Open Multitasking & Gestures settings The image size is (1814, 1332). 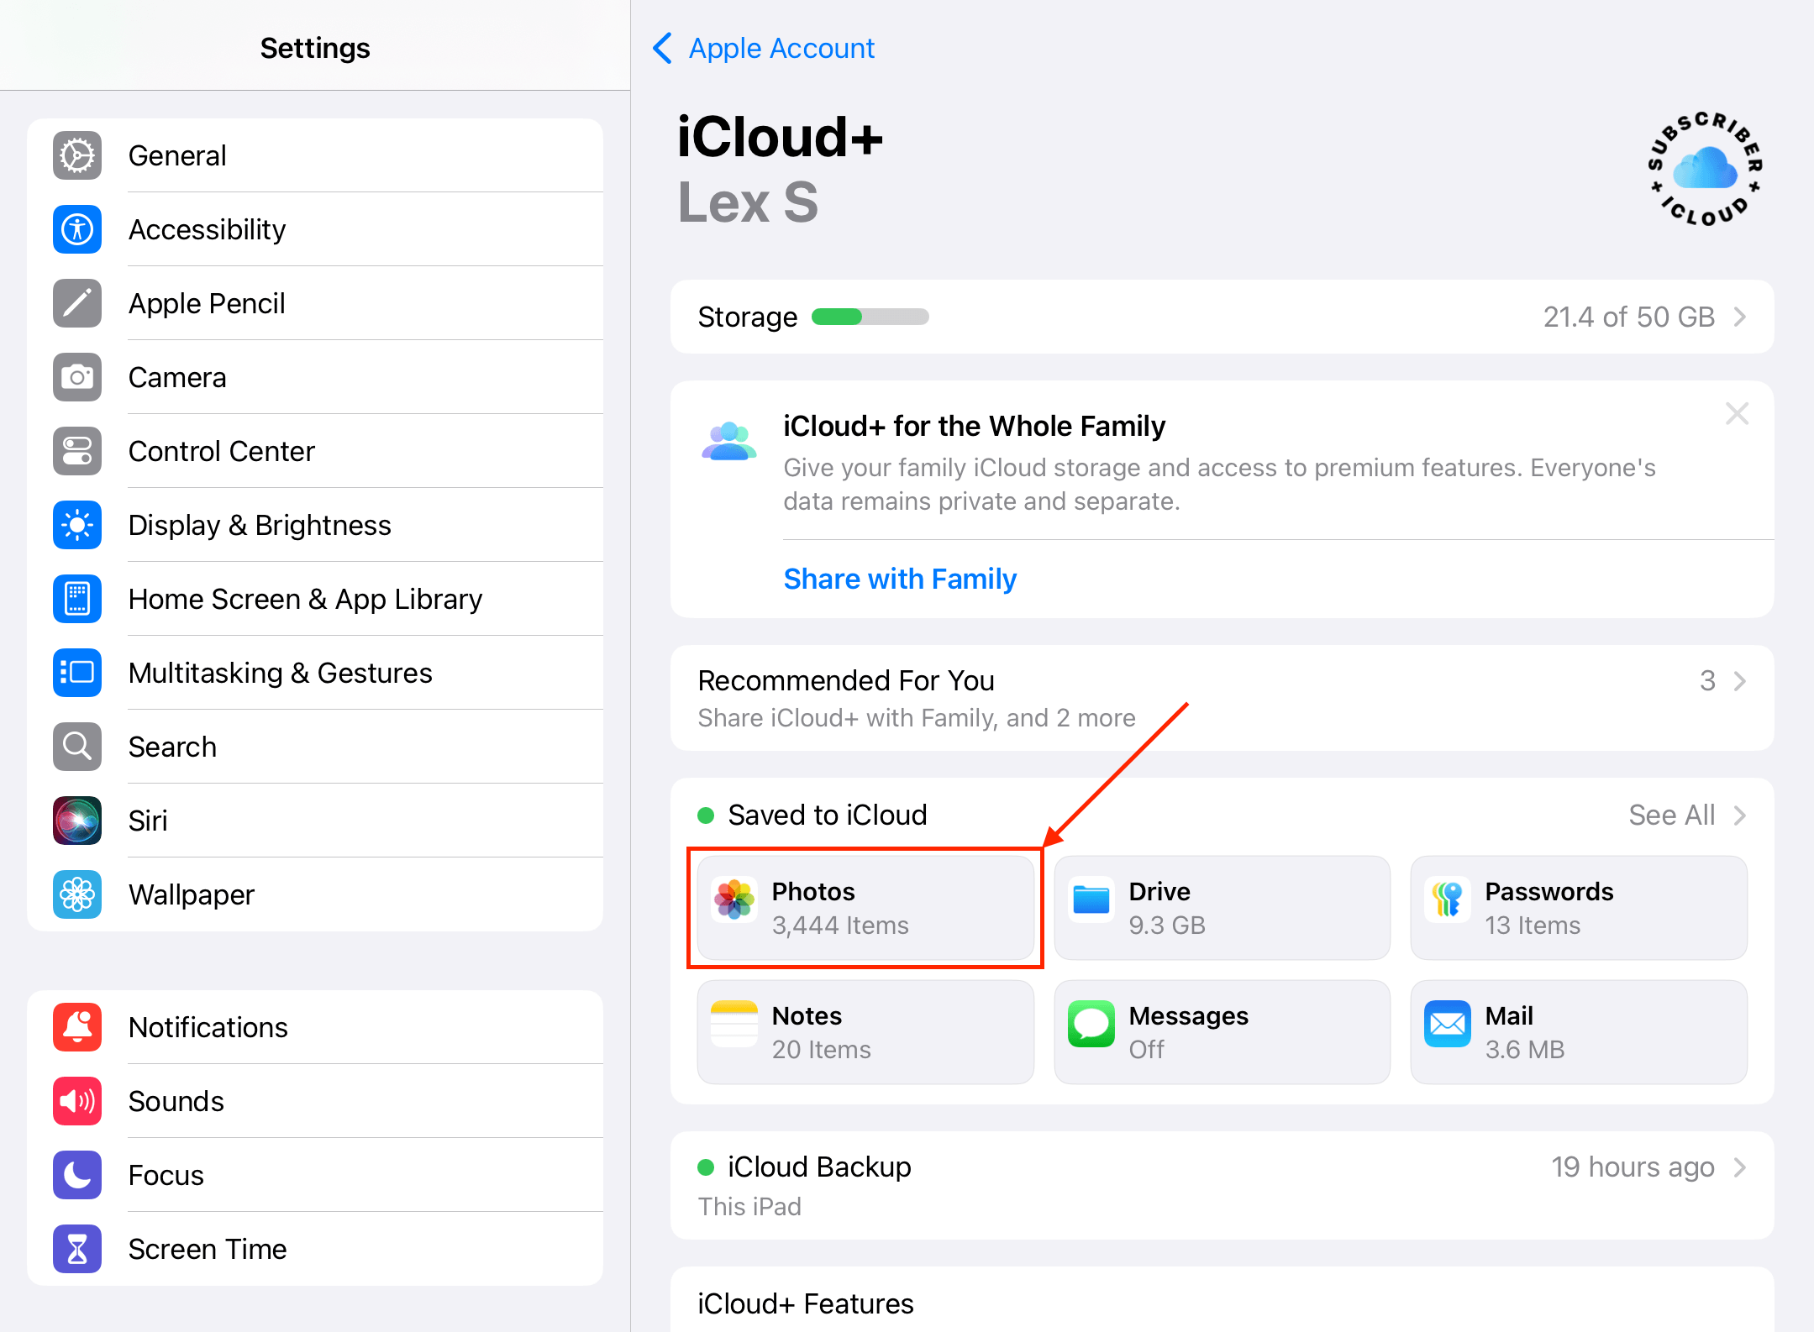point(315,673)
